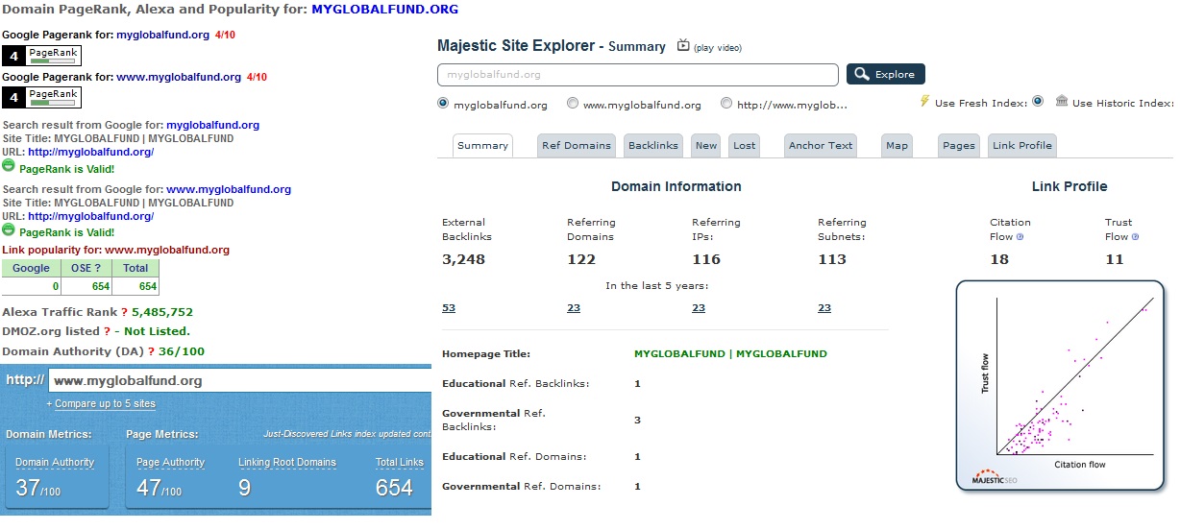Click the Referring Subnets count 113

tap(832, 259)
